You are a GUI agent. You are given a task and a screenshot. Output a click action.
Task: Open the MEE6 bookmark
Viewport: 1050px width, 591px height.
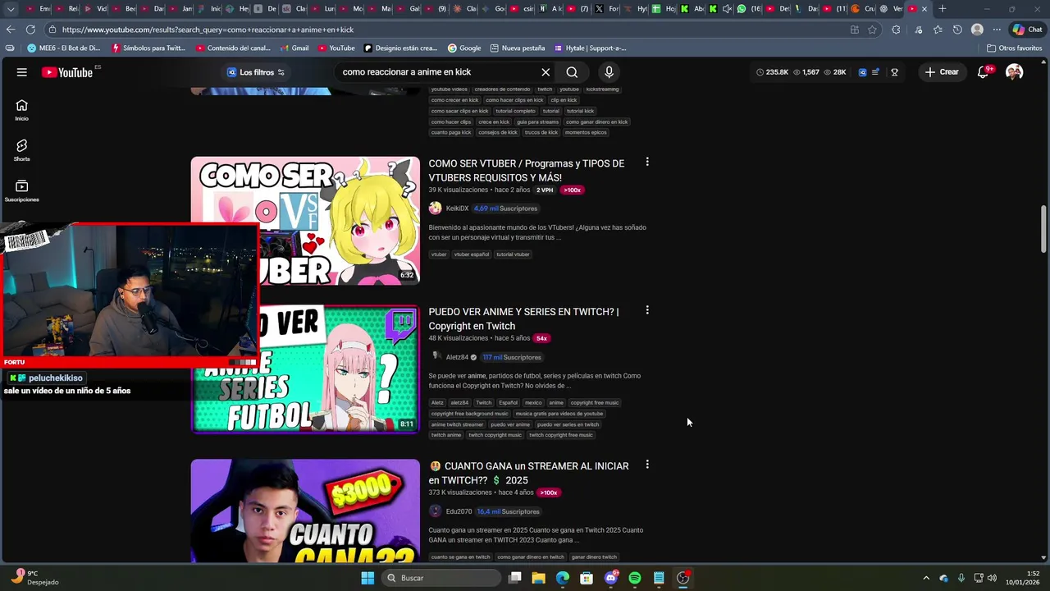tap(64, 48)
